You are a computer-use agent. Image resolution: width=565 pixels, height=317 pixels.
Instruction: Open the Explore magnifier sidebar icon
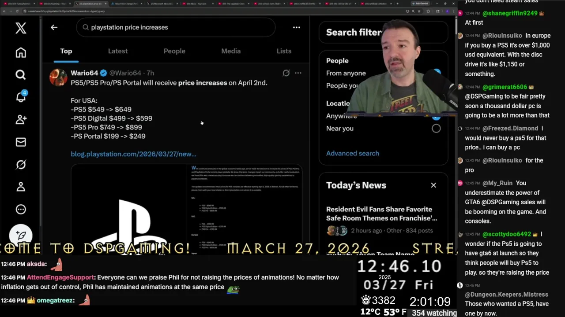click(21, 75)
